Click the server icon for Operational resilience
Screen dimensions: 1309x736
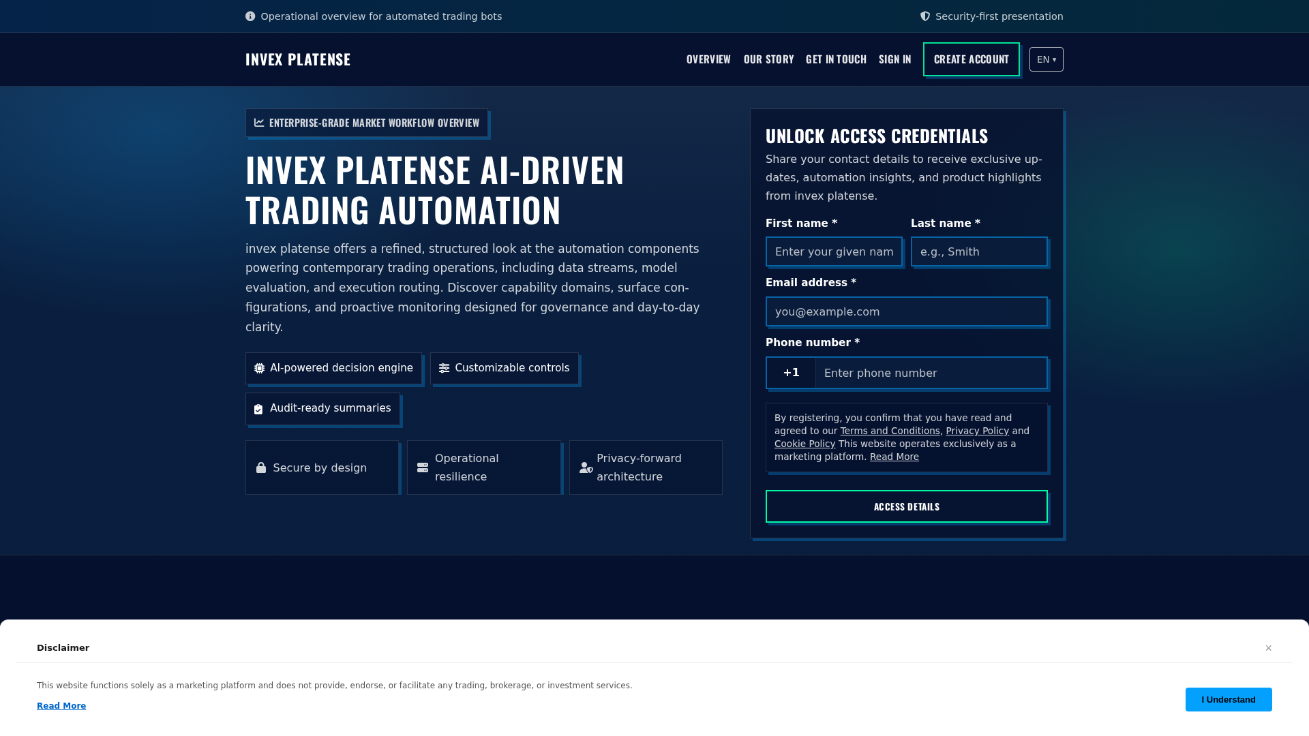(423, 467)
